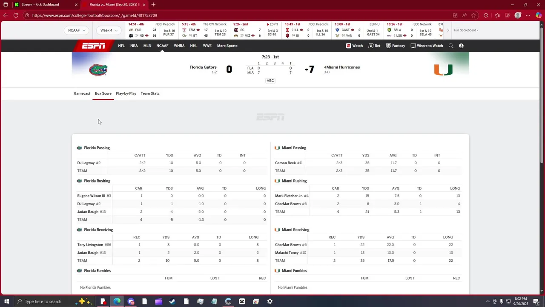Open Steam from the taskbar
The width and height of the screenshot is (545, 307).
coord(172,301)
